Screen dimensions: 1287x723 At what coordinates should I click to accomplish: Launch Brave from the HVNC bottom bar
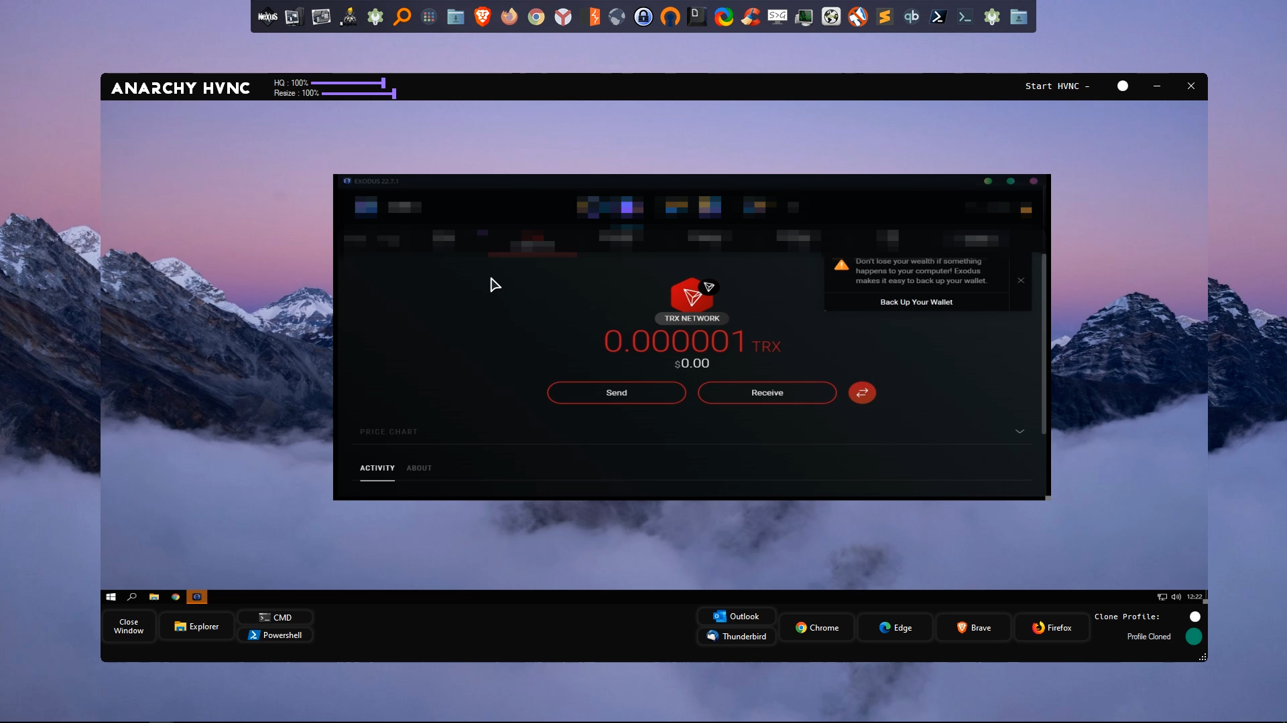point(973,628)
